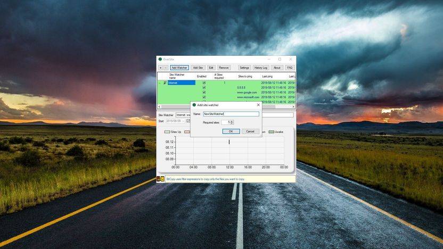This screenshot has height=249, width=443.
Task: Click the Add Site button
Action: pos(198,68)
